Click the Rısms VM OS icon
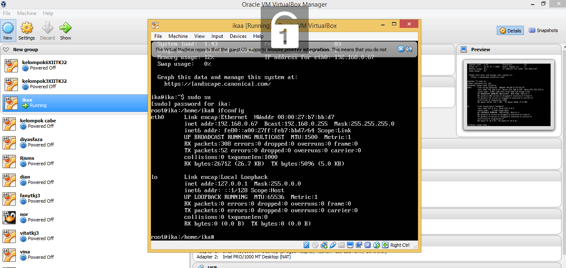Image resolution: width=566 pixels, height=268 pixels. (x=9, y=161)
